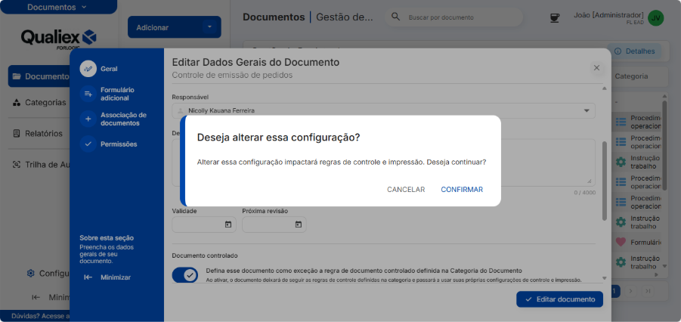
Task: Open the Permissões check icon
Action: [x=88, y=144]
